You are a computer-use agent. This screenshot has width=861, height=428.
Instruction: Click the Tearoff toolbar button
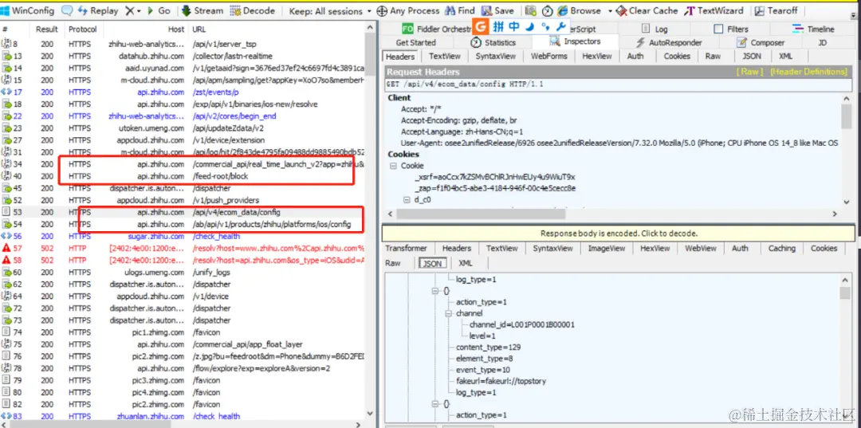click(x=776, y=10)
